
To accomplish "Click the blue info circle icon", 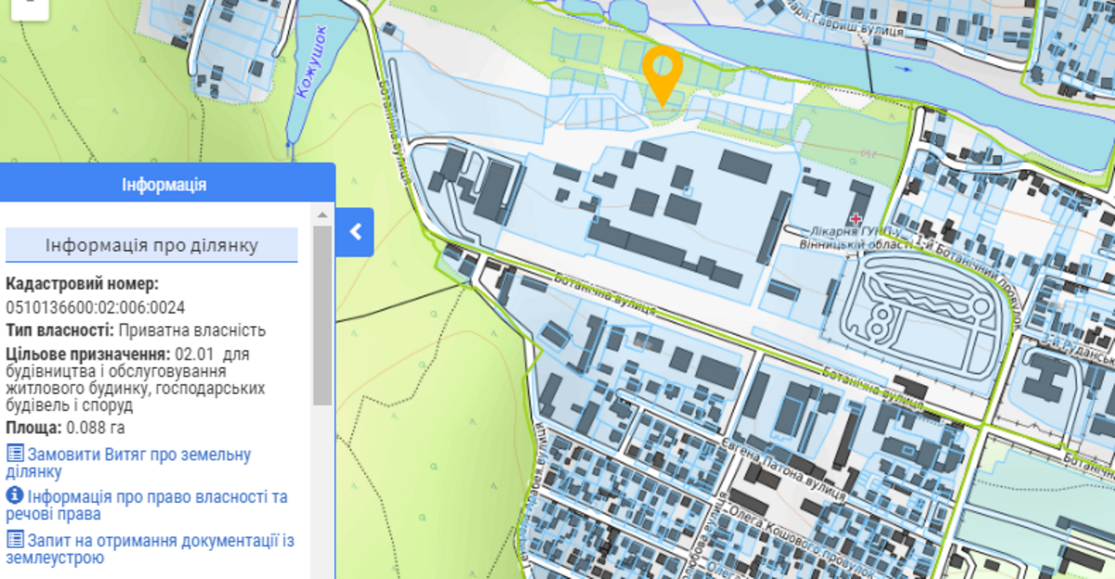I will click(15, 495).
